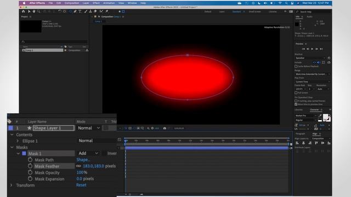Choose the Ellipse shape tool
This screenshot has width=351, height=197.
(x=70, y=11)
